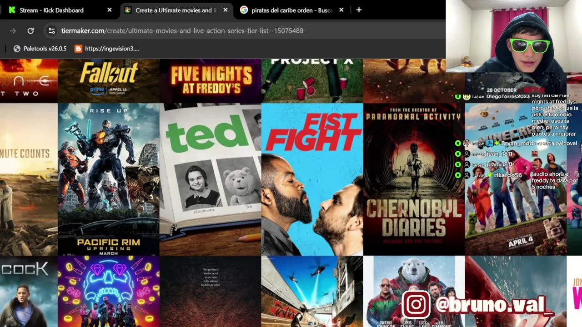Select Five Nights at Freddy's poster
The width and height of the screenshot is (582, 327).
click(211, 81)
